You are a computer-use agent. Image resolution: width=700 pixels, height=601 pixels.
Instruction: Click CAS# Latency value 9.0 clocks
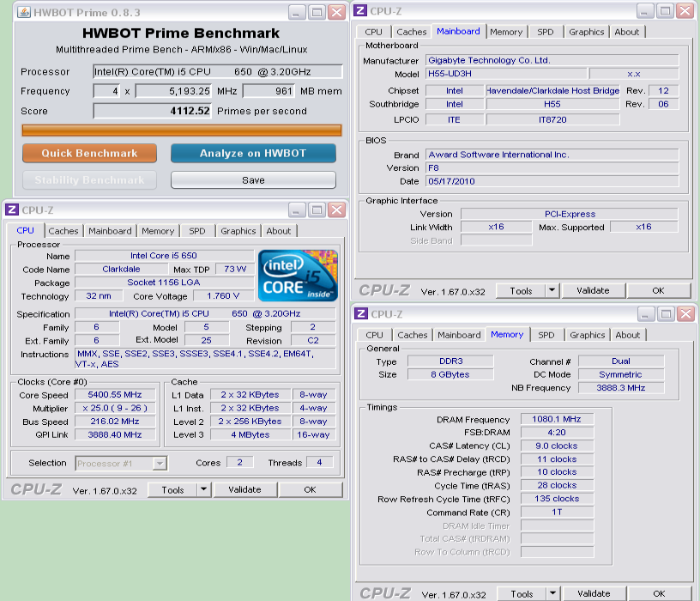(557, 446)
